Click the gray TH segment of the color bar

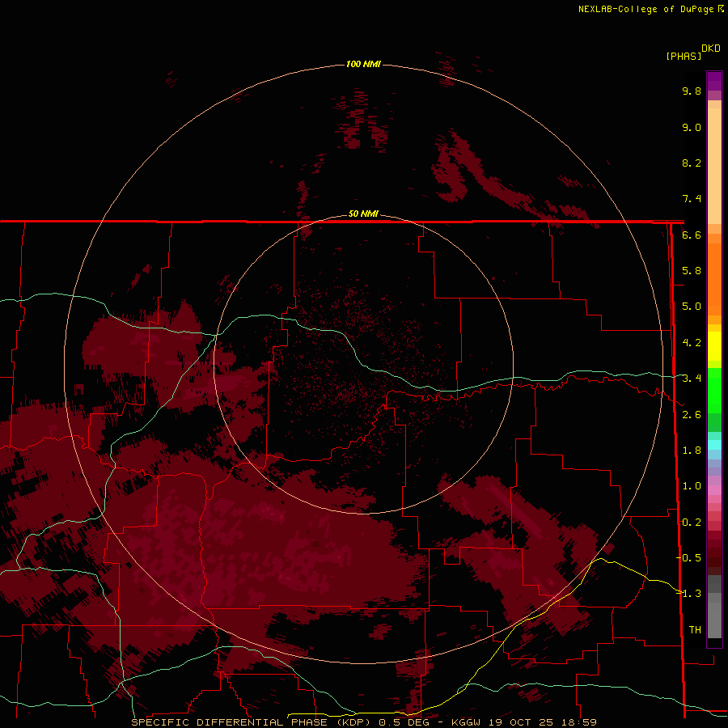click(714, 620)
